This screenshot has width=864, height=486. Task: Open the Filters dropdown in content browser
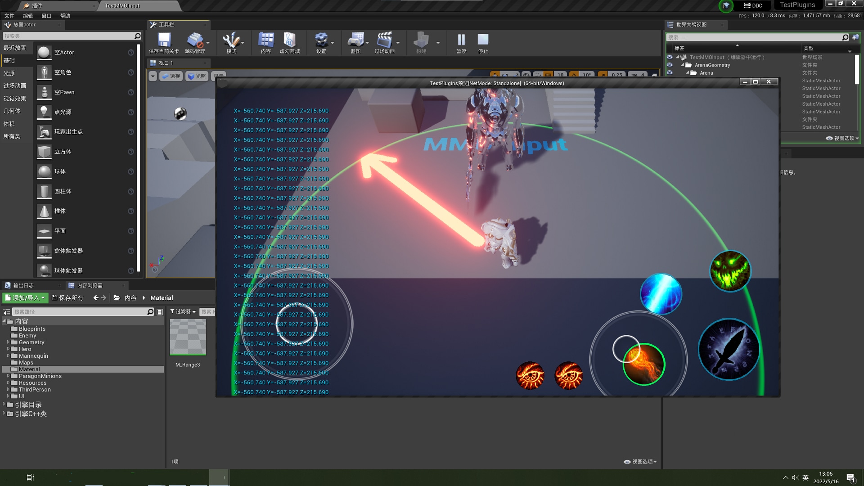click(183, 311)
